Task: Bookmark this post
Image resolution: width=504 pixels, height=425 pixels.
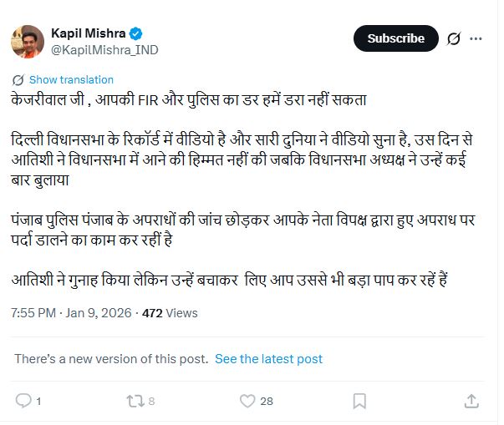Action: click(359, 401)
